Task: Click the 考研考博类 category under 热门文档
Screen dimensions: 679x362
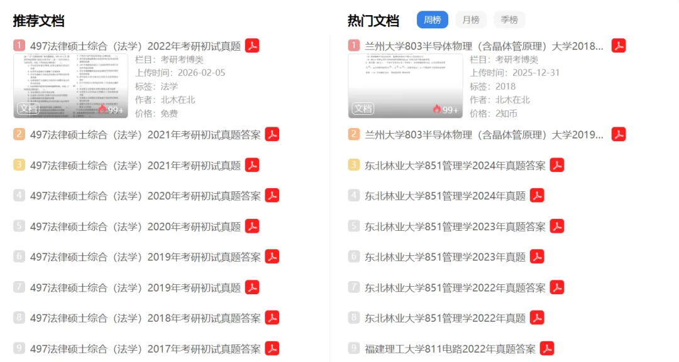Action: 517,60
